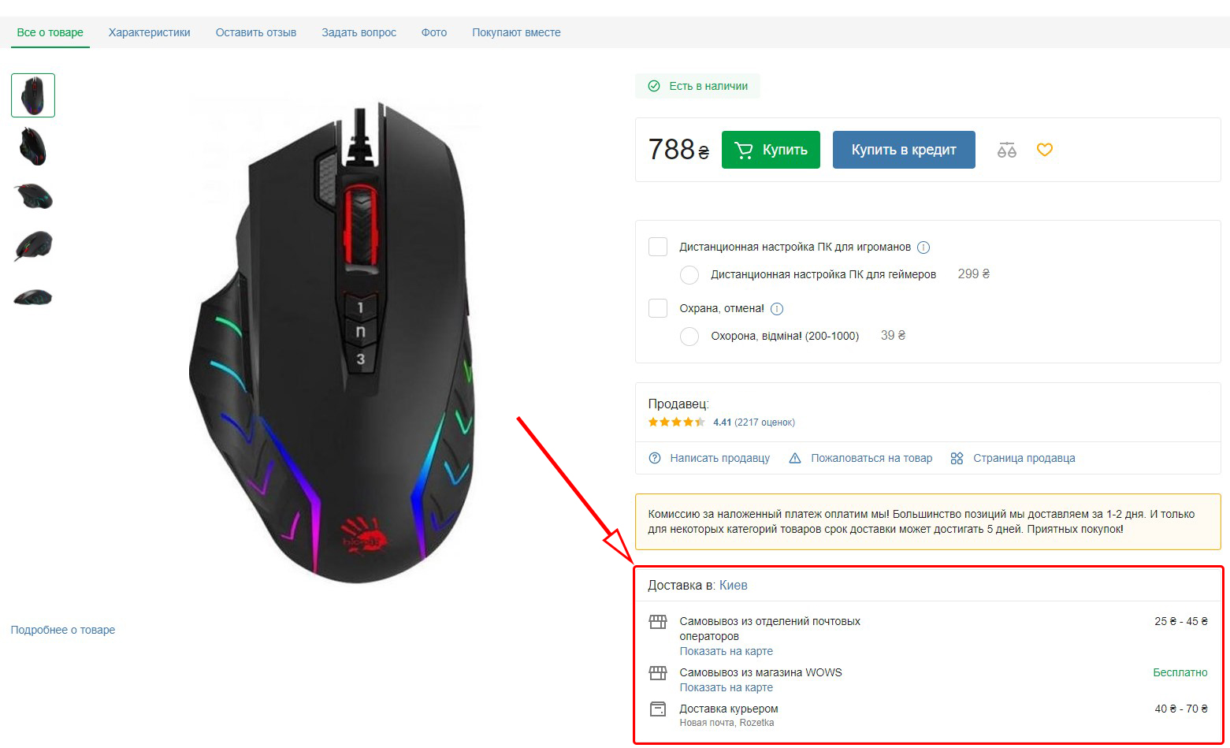
Task: Click the warning icon by Пожаловаться на товар
Action: [x=794, y=458]
